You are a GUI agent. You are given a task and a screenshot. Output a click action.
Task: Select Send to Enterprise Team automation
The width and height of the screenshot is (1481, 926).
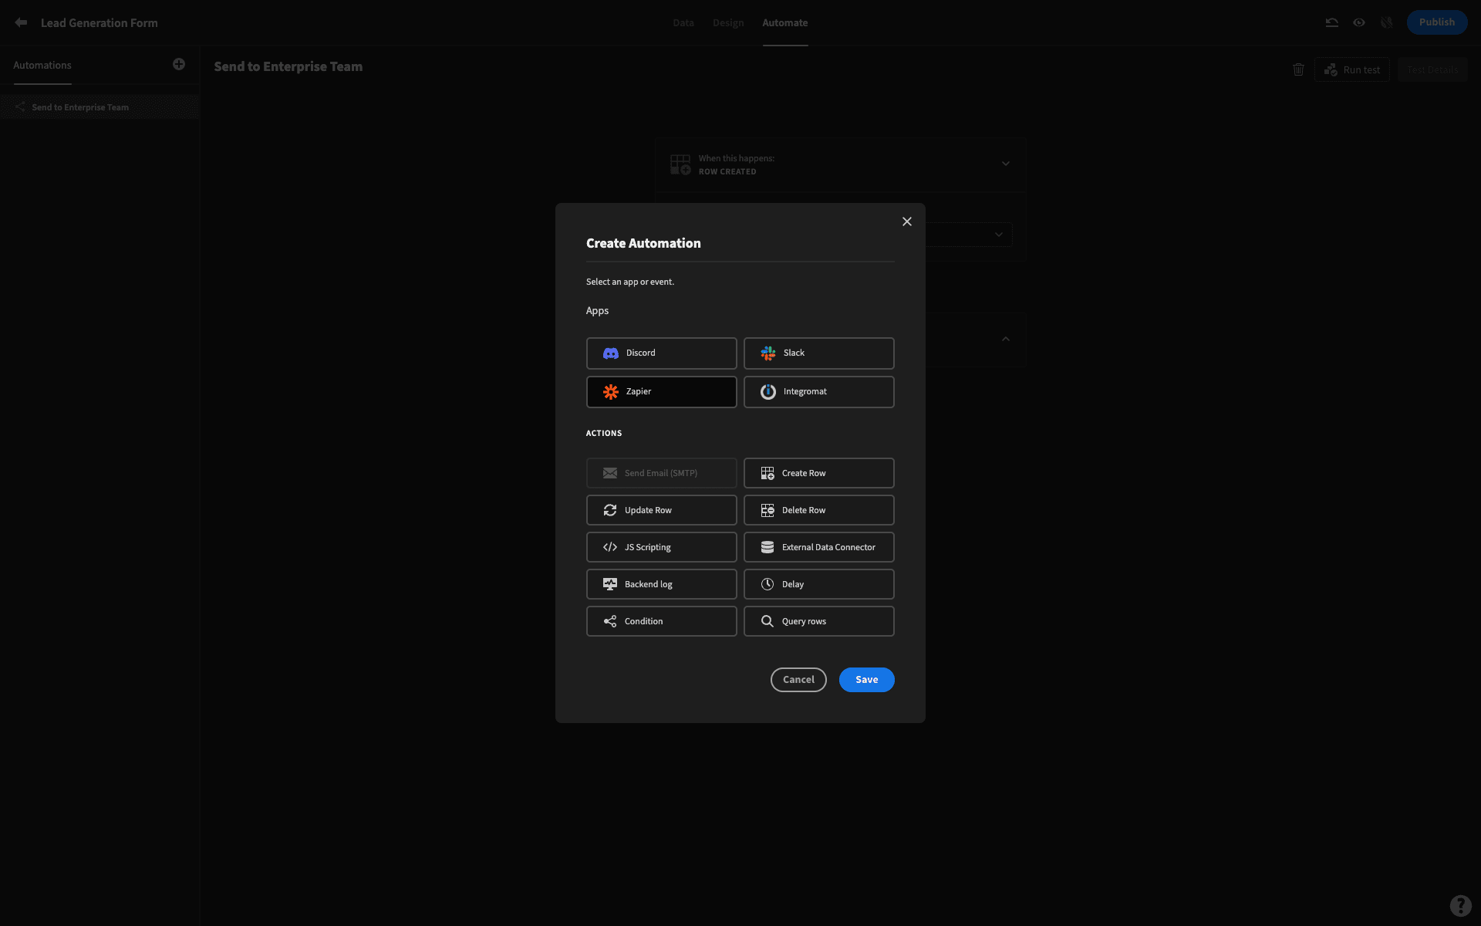(x=100, y=107)
